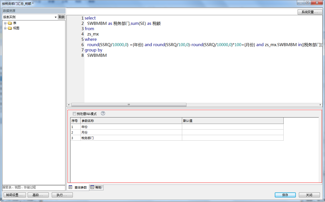Click the 关闭 button

click(x=309, y=195)
